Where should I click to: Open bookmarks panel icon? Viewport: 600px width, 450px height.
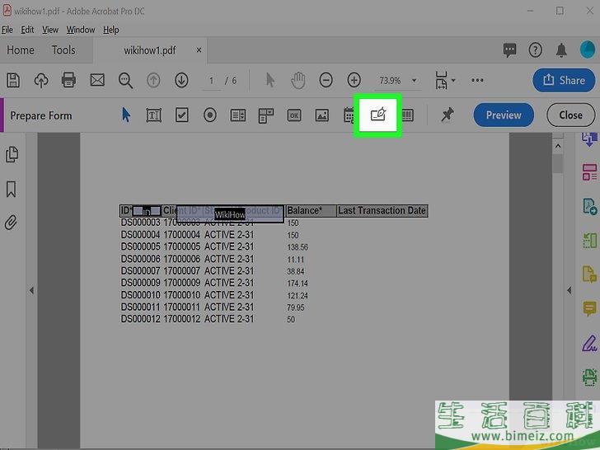pos(11,189)
